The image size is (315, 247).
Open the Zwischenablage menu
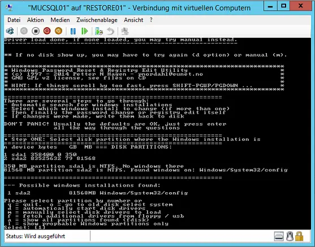[x=97, y=20]
